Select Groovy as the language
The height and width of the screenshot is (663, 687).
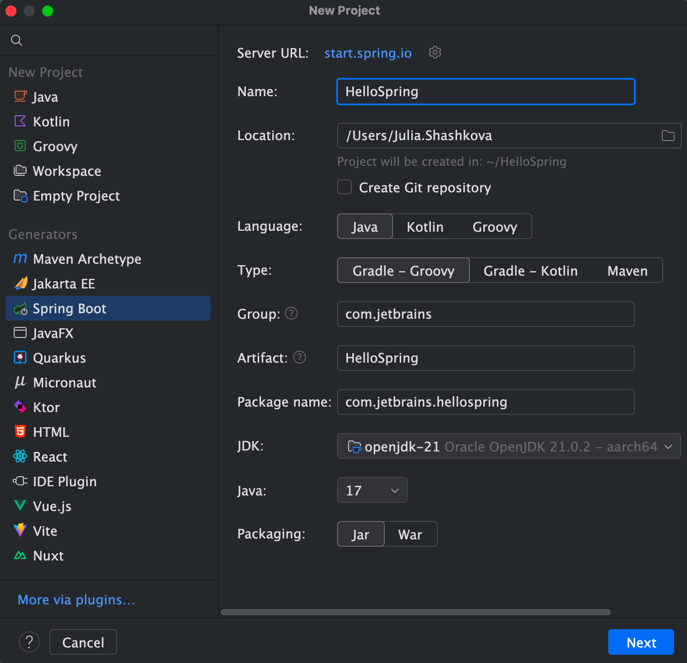(x=495, y=226)
